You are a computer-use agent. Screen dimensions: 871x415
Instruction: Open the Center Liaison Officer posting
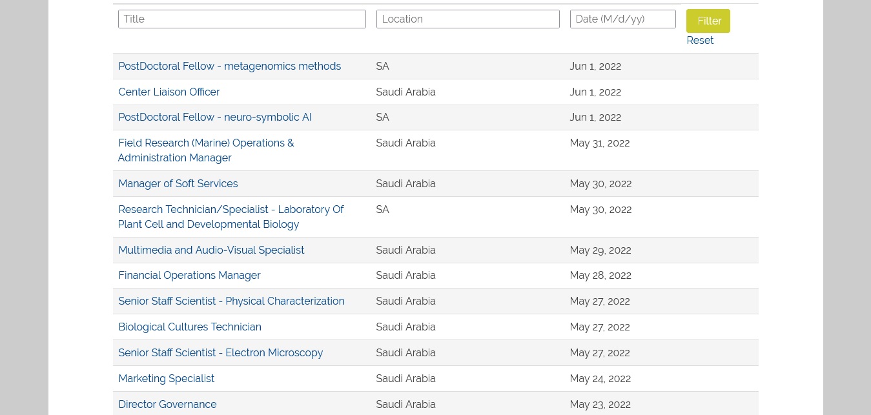[169, 92]
